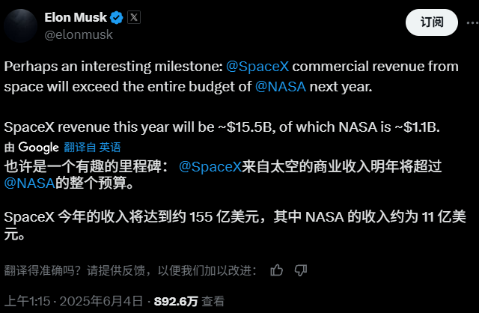Open @SpaceX mention in Chinese translation

coord(210,165)
